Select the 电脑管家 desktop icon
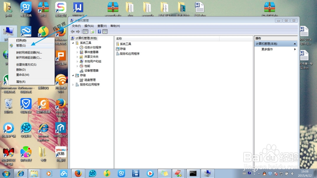317x178 pixels. 26,106
